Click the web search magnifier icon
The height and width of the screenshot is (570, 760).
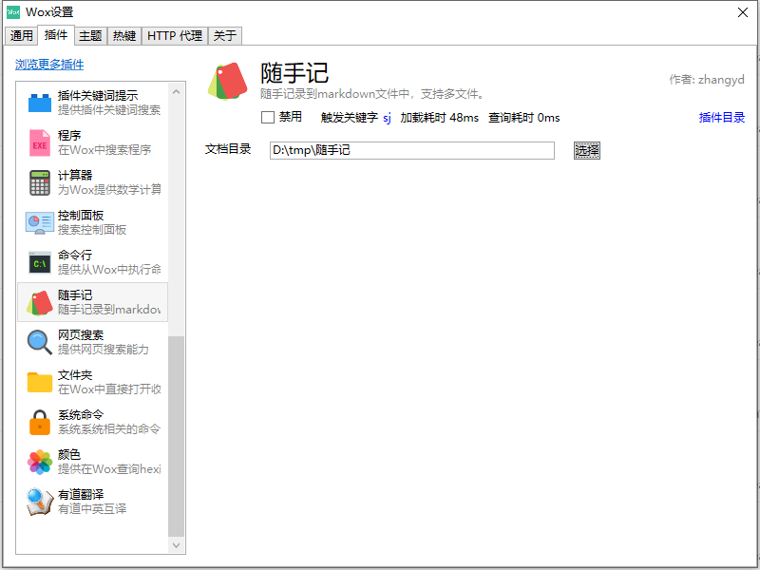pyautogui.click(x=40, y=342)
